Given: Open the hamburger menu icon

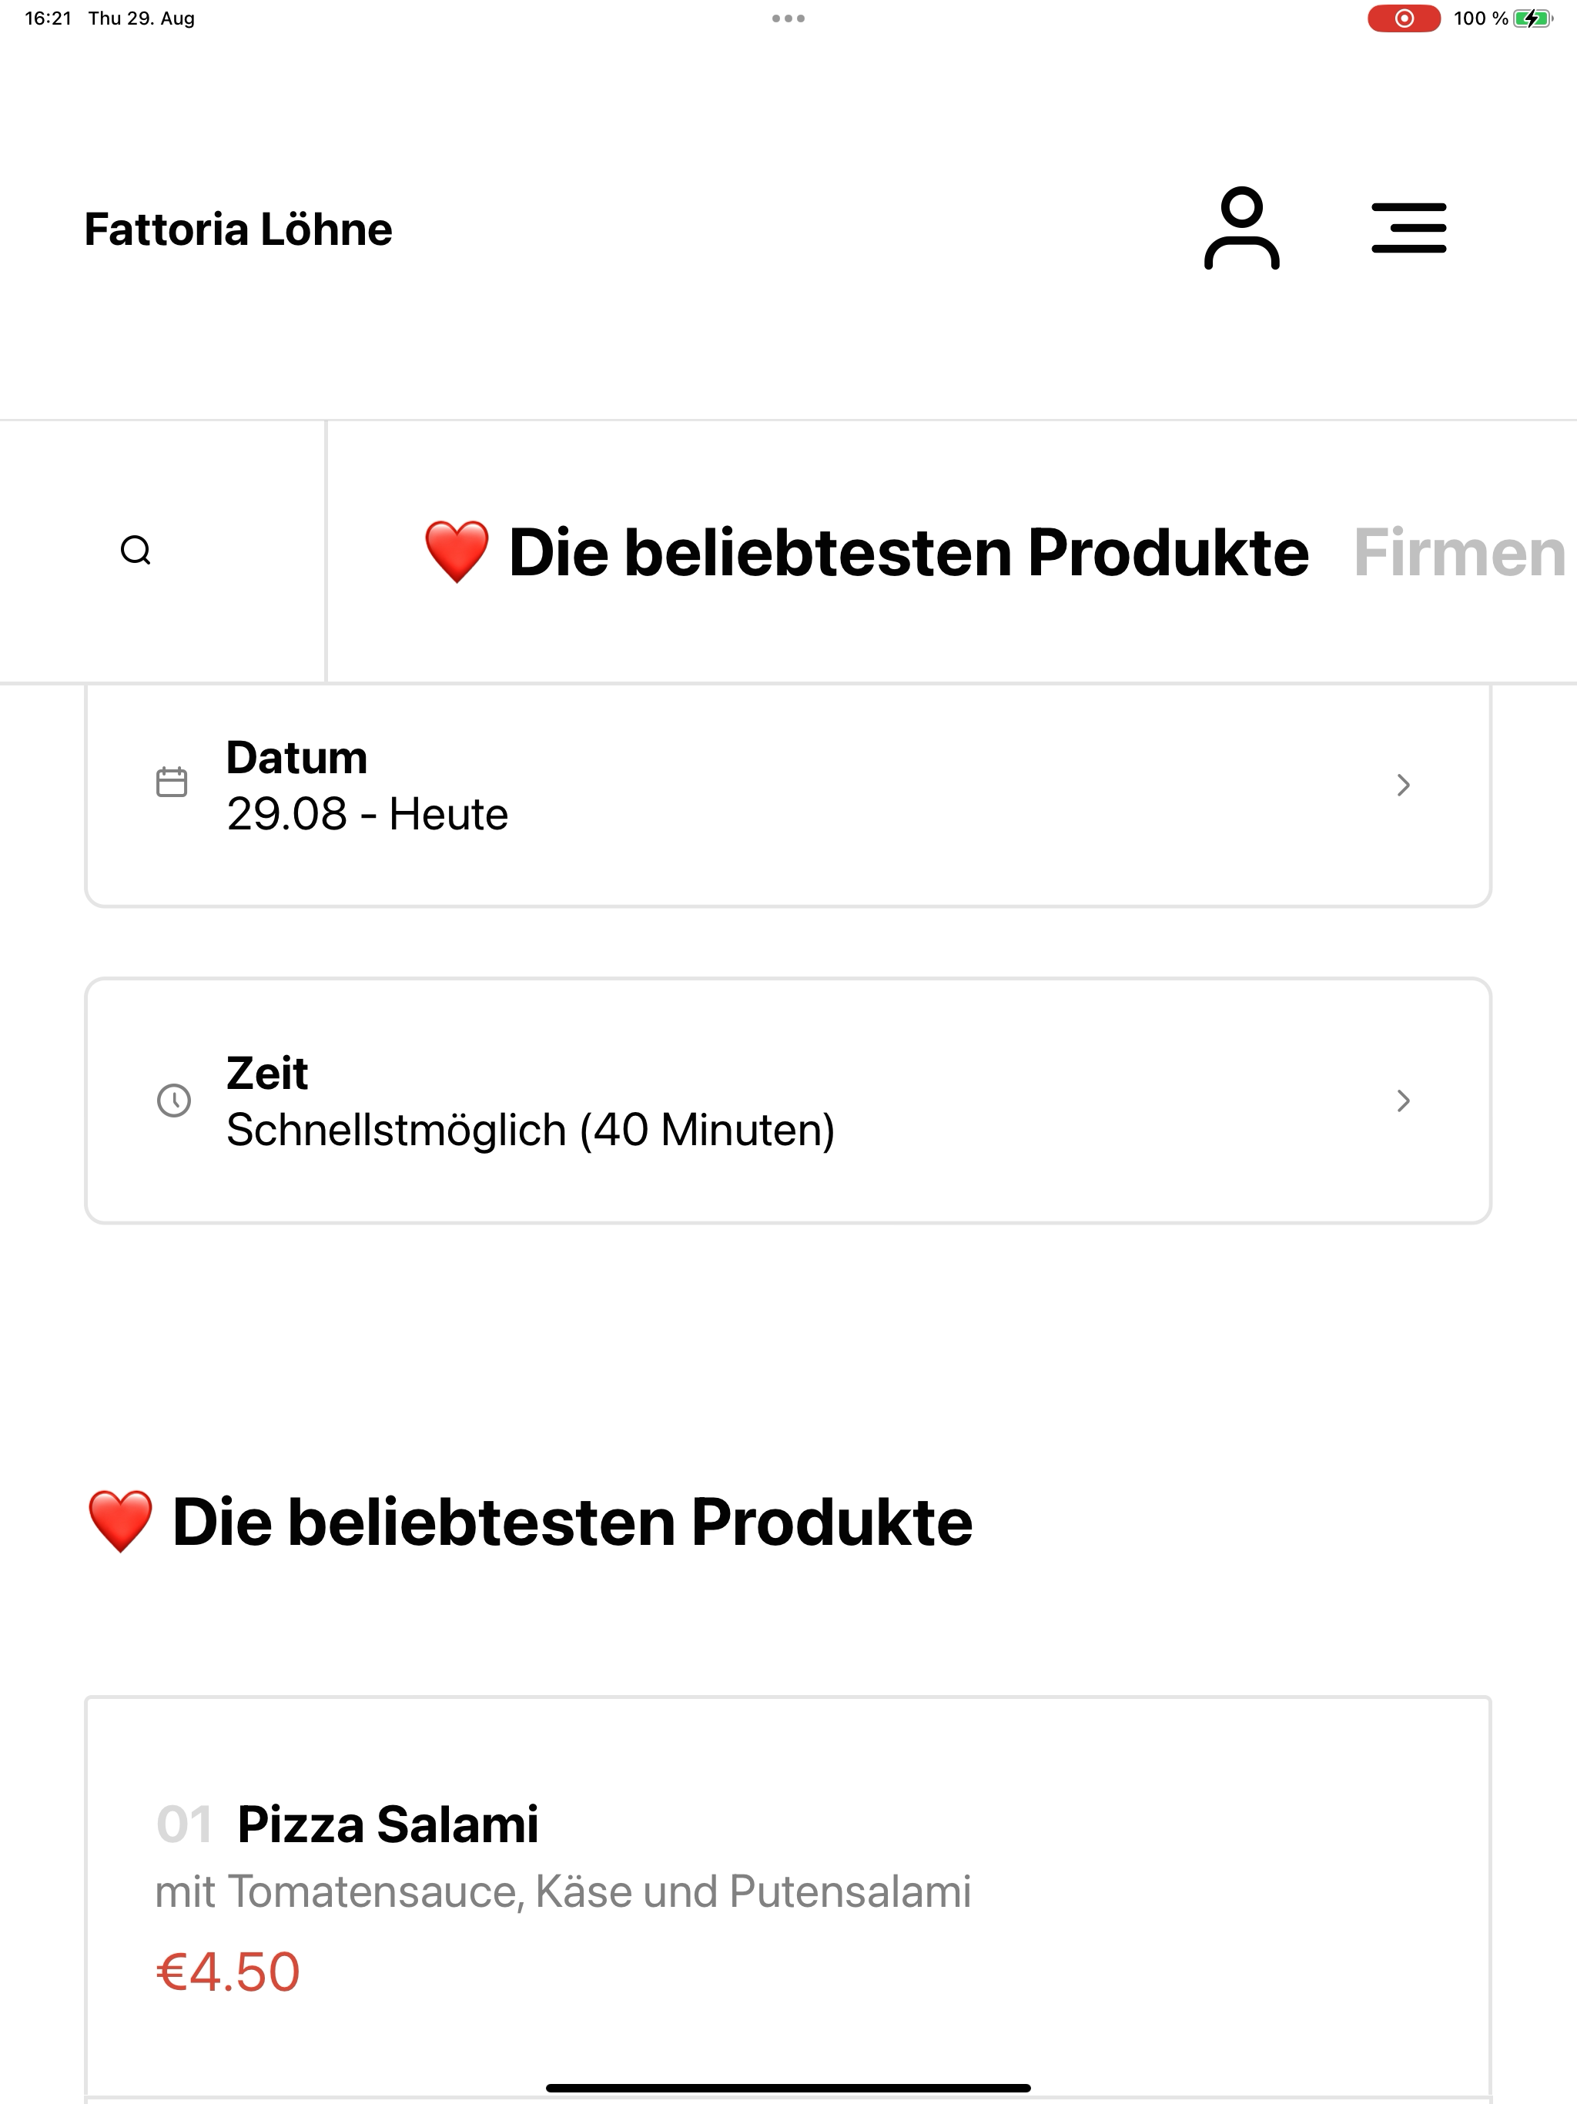Looking at the screenshot, I should [x=1408, y=228].
